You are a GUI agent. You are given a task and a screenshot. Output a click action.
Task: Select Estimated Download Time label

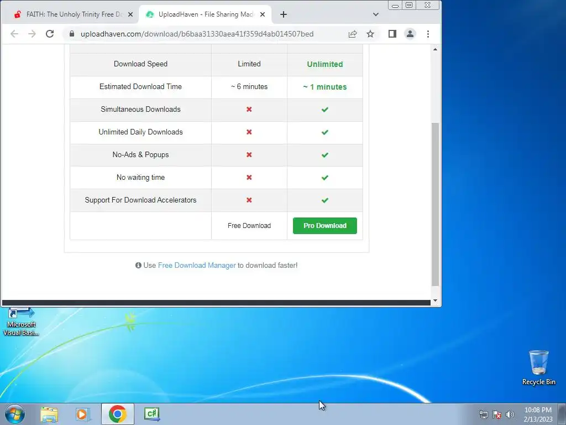click(141, 87)
